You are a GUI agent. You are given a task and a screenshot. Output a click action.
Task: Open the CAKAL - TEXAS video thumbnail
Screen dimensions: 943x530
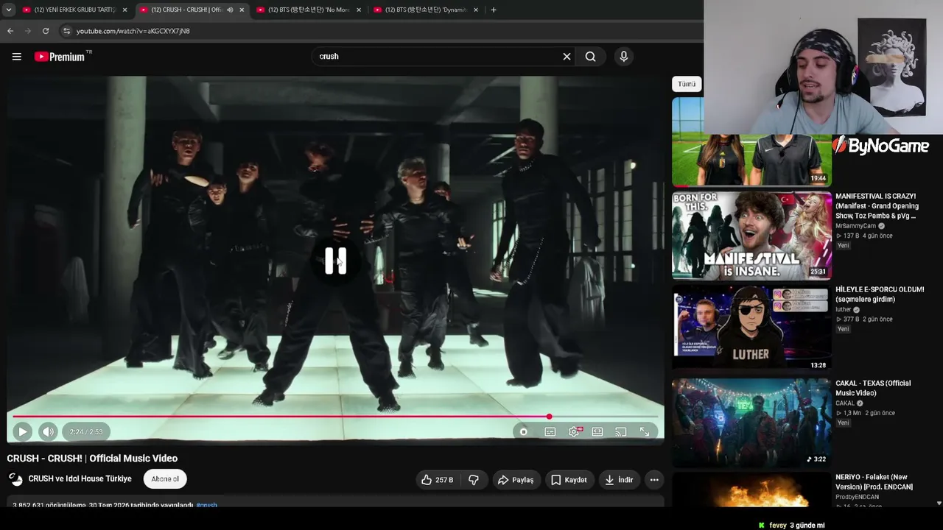click(751, 423)
